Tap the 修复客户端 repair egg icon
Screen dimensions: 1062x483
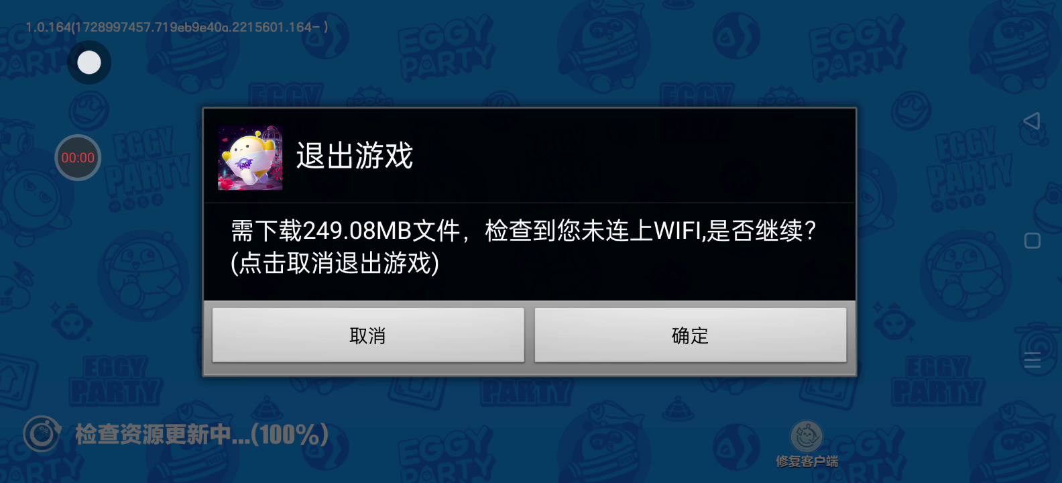pyautogui.click(x=807, y=437)
